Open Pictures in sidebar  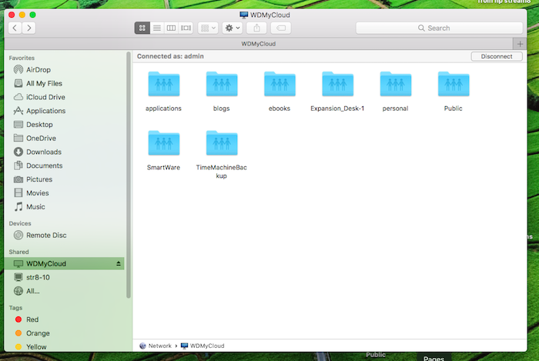point(65,179)
